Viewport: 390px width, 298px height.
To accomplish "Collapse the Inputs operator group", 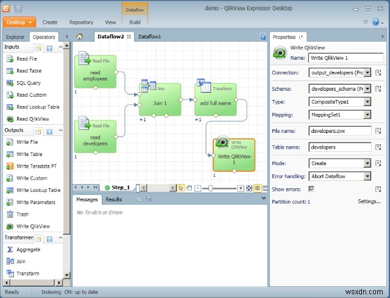I will coord(60,47).
